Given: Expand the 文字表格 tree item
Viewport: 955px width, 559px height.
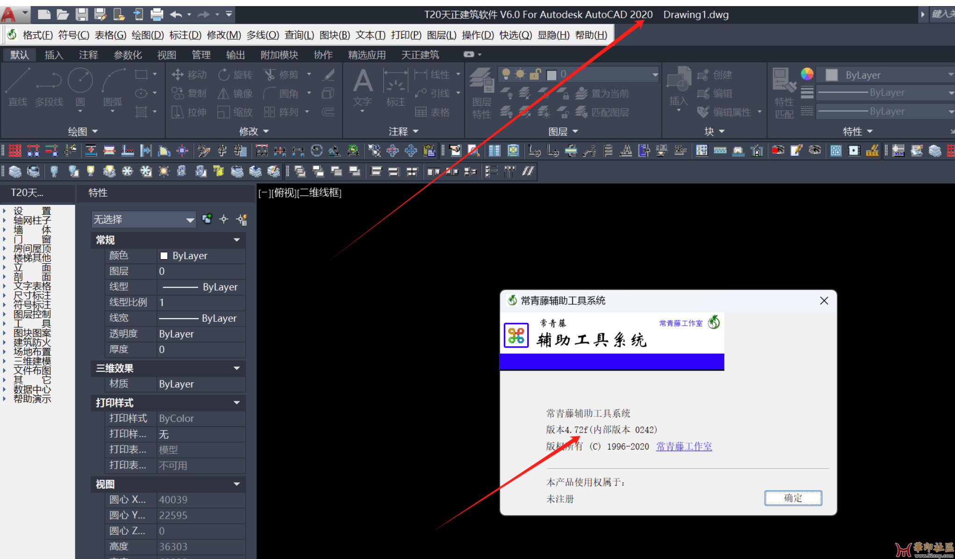Looking at the screenshot, I should 5,286.
